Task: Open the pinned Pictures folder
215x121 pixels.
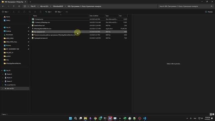Action: (8, 45)
